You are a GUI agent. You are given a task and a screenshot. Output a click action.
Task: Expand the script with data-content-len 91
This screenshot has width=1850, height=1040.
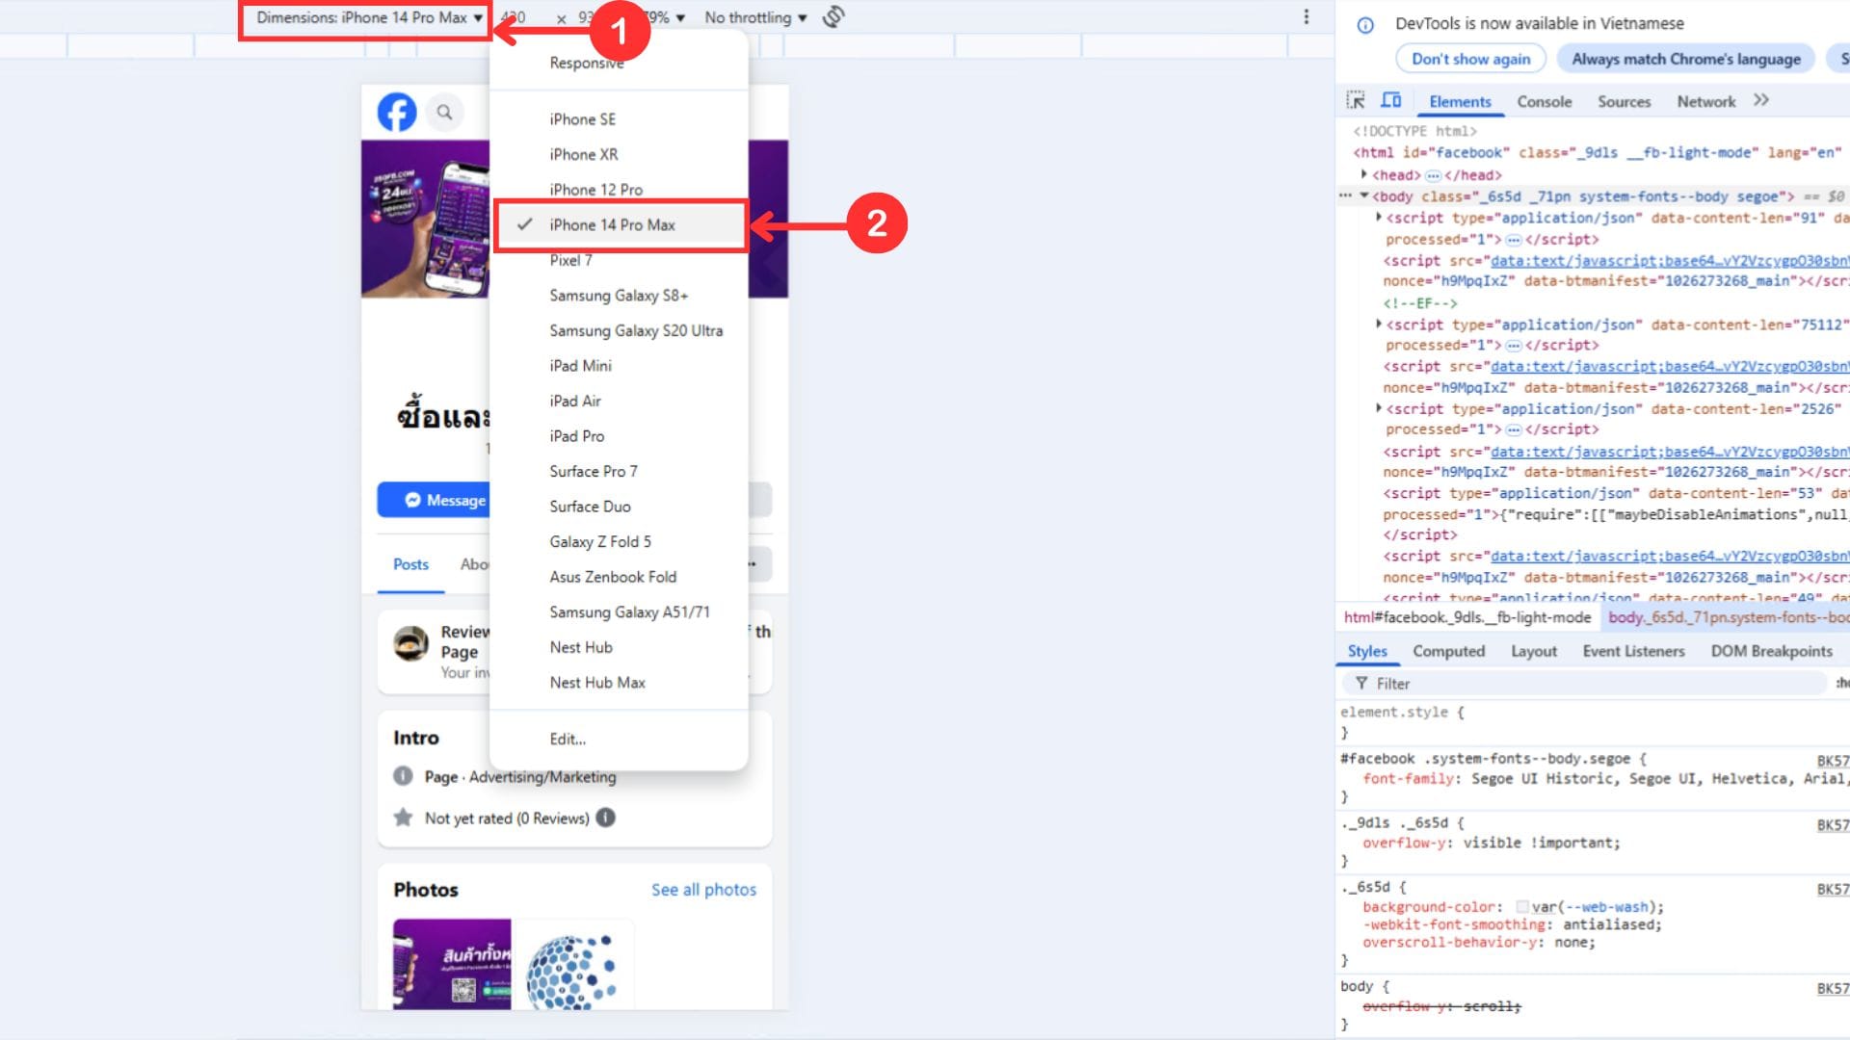pos(1379,218)
